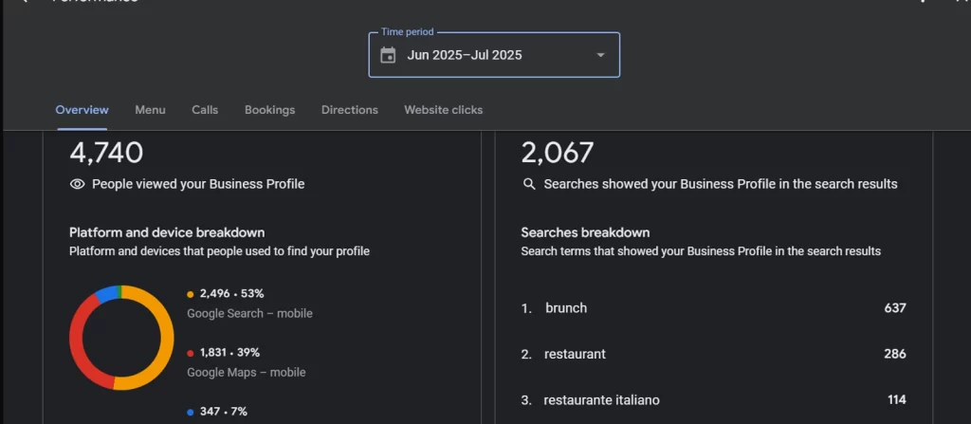
Task: Select the Bookings tab
Action: pos(269,110)
